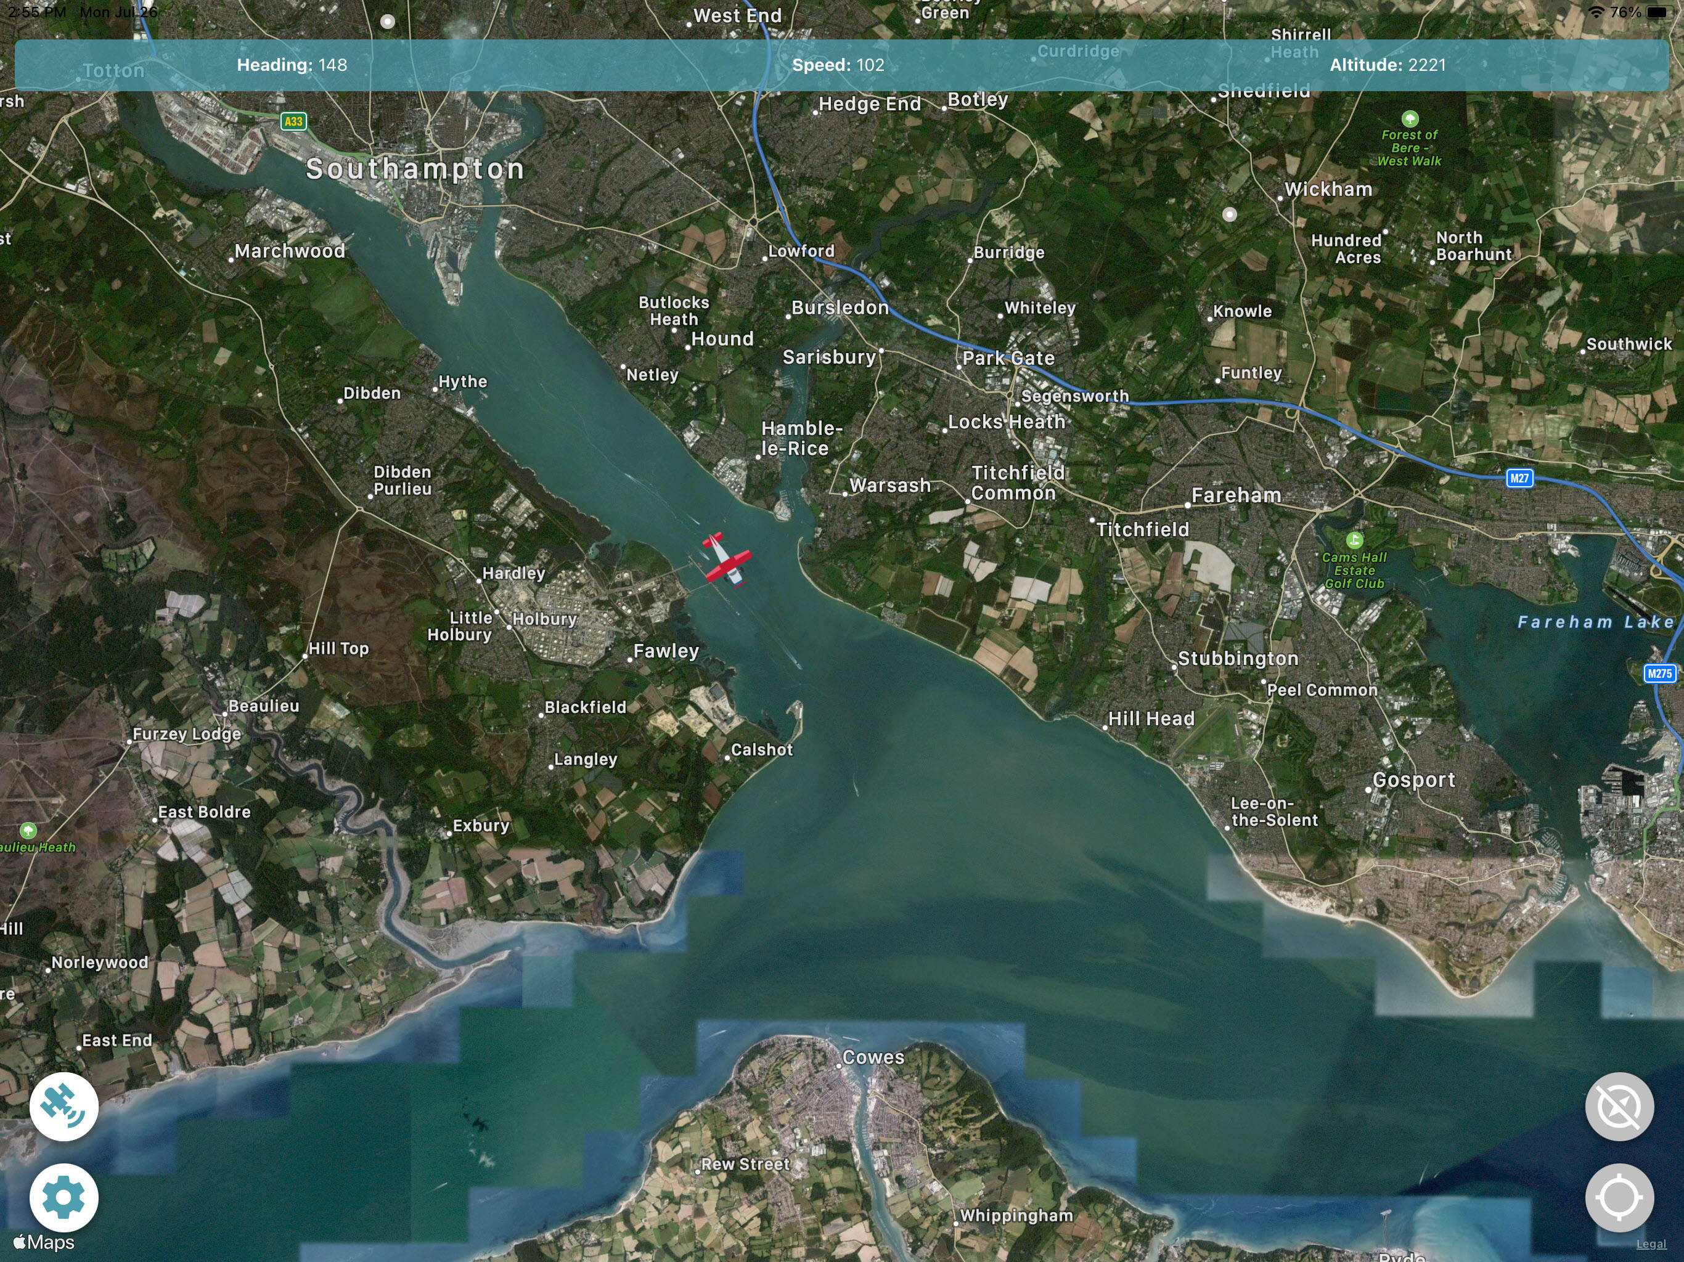
Task: Select the Locks Heath label
Action: pos(1007,421)
